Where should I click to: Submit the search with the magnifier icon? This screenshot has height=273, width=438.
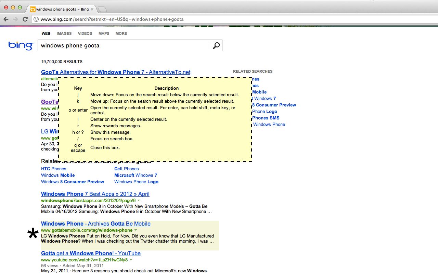[216, 46]
